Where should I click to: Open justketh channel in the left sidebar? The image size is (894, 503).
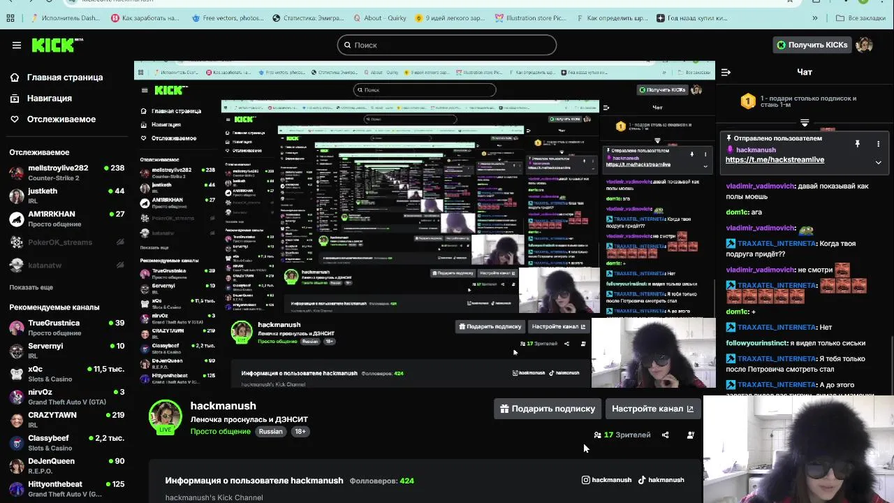pyautogui.click(x=66, y=196)
